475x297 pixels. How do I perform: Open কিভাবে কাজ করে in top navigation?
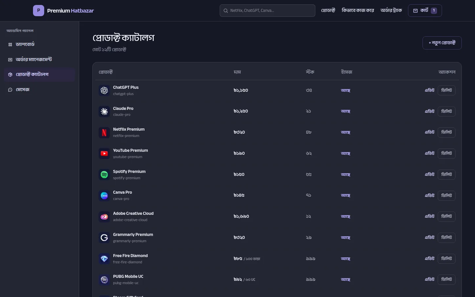358,11
